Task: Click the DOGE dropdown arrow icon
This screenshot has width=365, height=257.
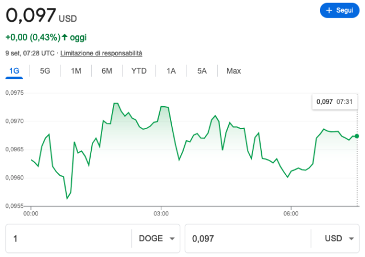Action: [172, 239]
